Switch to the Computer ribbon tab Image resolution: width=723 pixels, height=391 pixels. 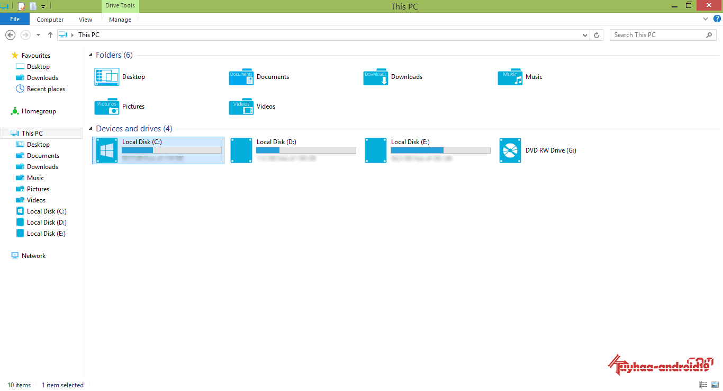(50, 20)
